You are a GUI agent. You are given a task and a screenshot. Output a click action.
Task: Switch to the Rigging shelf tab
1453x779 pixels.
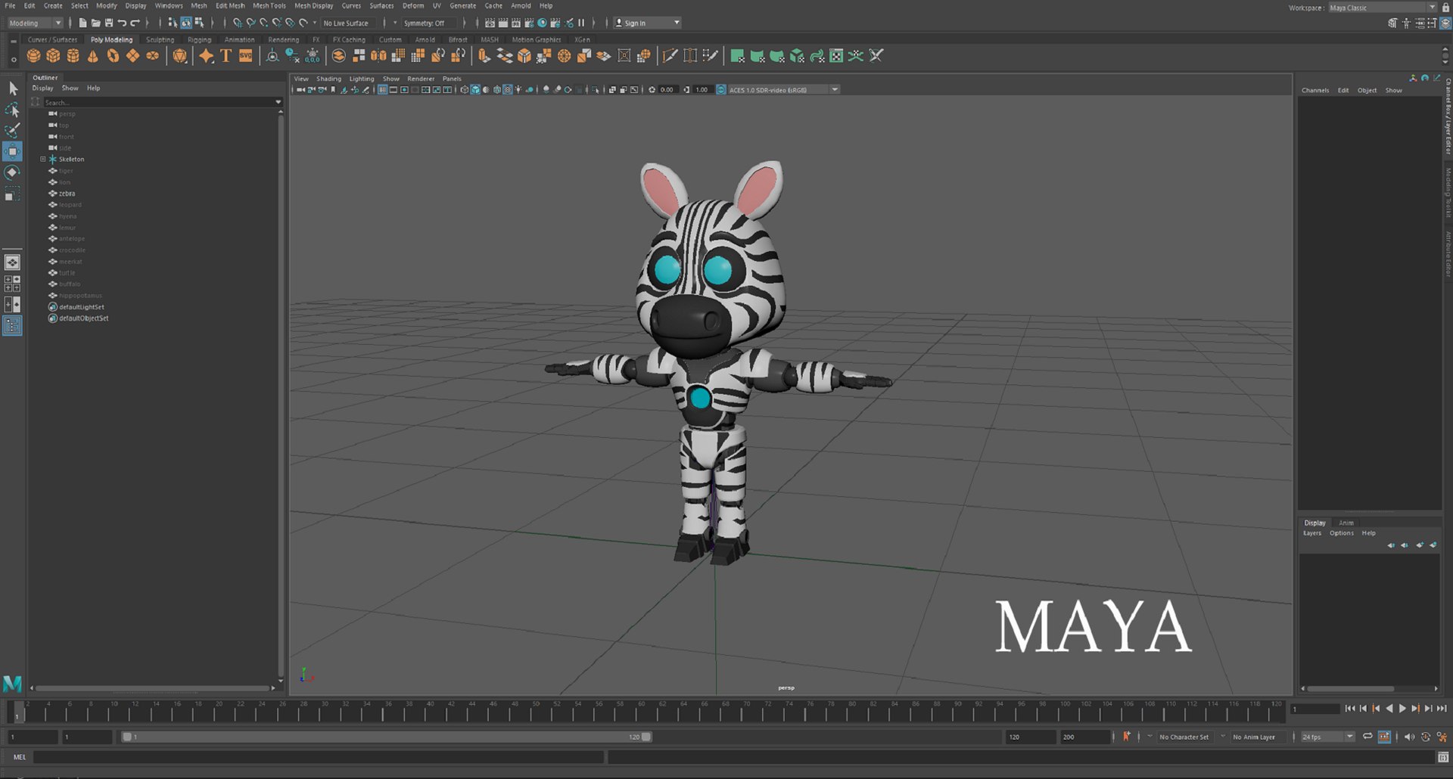point(199,40)
